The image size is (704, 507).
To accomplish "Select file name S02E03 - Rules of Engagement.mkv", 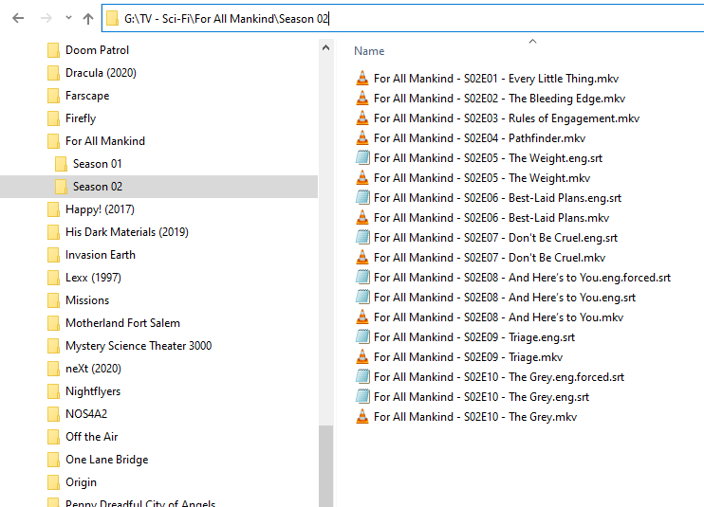I will point(507,118).
